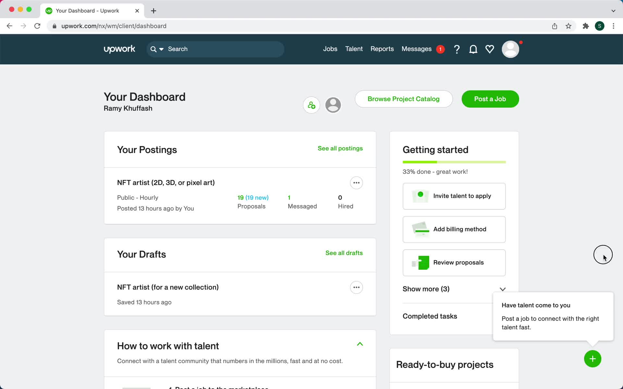
Task: Click the share page icon
Action: tap(555, 26)
